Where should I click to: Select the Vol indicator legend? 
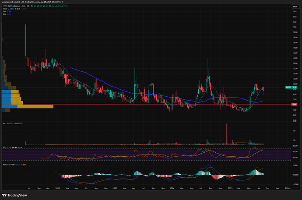(12, 123)
